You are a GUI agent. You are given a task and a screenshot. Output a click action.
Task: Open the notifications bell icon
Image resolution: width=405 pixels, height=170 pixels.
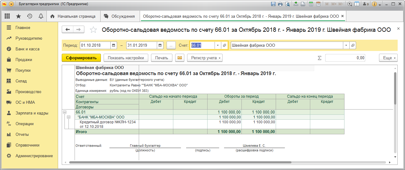point(41,16)
